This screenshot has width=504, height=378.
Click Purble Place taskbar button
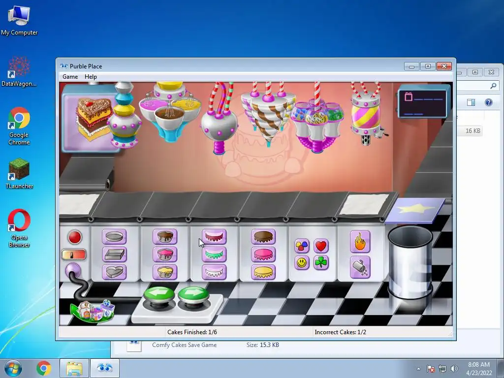click(x=105, y=368)
